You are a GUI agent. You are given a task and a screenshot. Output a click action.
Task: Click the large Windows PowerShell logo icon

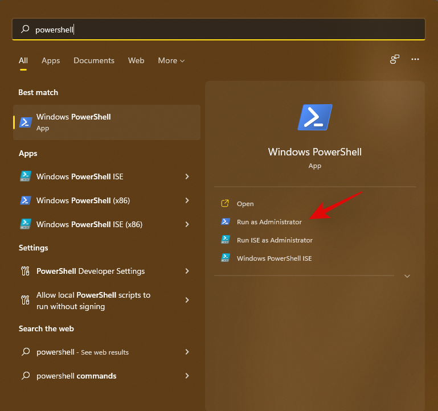[x=314, y=117]
